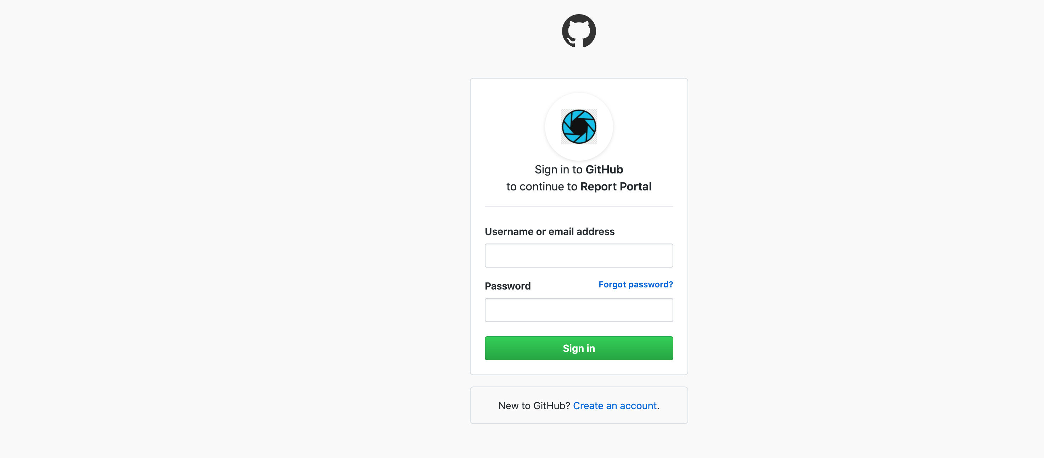Select the Sign in to GitHub heading

[x=579, y=169]
